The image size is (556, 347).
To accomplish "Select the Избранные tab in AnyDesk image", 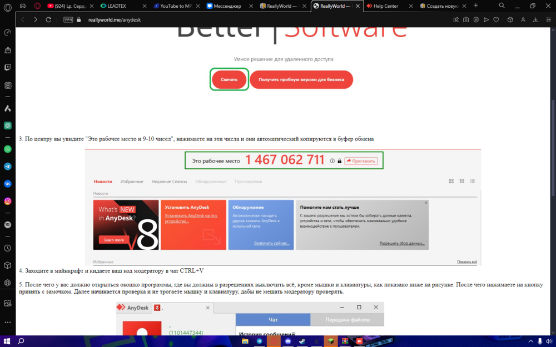I will (132, 182).
